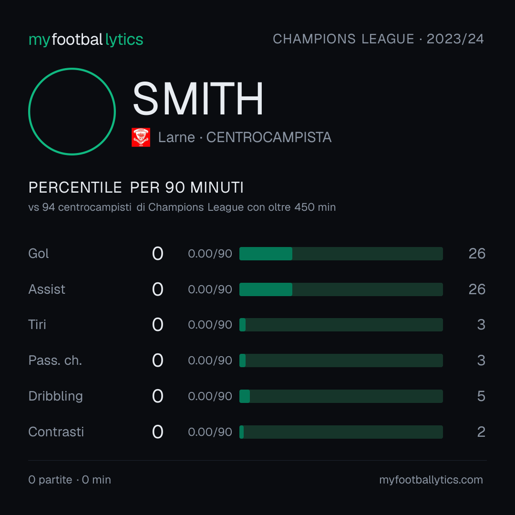Open the myfootballytics.com footer link
The width and height of the screenshot is (515, 515).
431,480
